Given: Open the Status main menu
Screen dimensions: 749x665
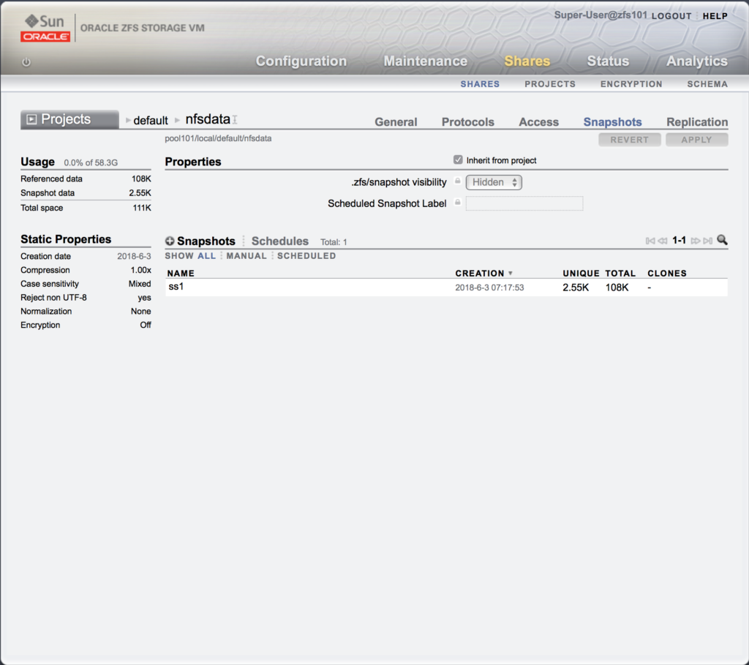Looking at the screenshot, I should pos(608,61).
